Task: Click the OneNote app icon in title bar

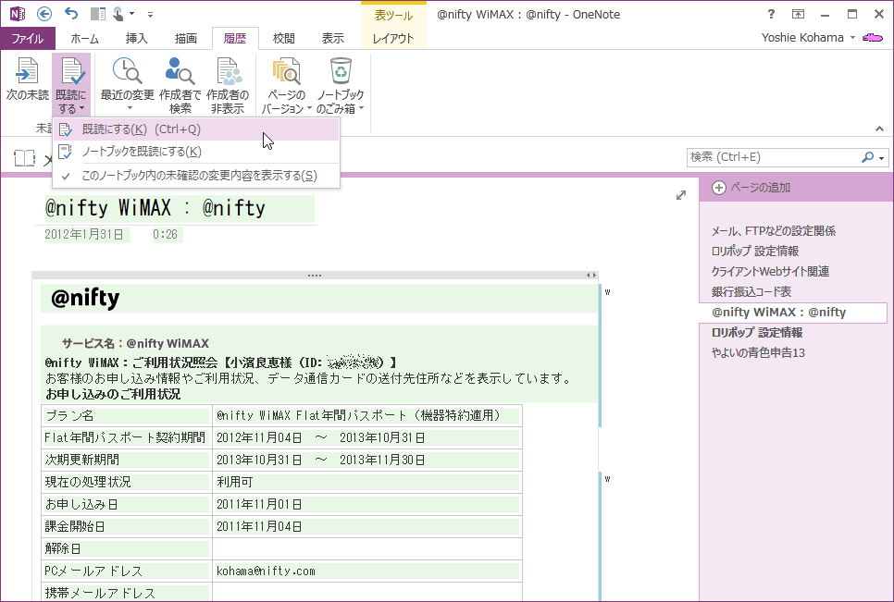Action: point(18,14)
